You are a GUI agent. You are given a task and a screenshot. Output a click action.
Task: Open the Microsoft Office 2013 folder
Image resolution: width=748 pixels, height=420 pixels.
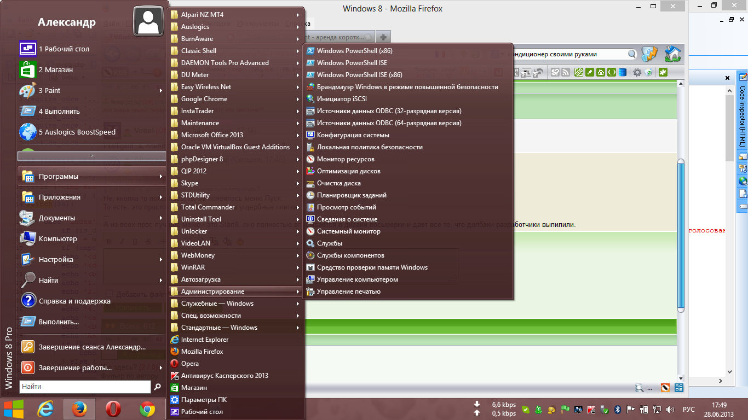click(x=212, y=135)
